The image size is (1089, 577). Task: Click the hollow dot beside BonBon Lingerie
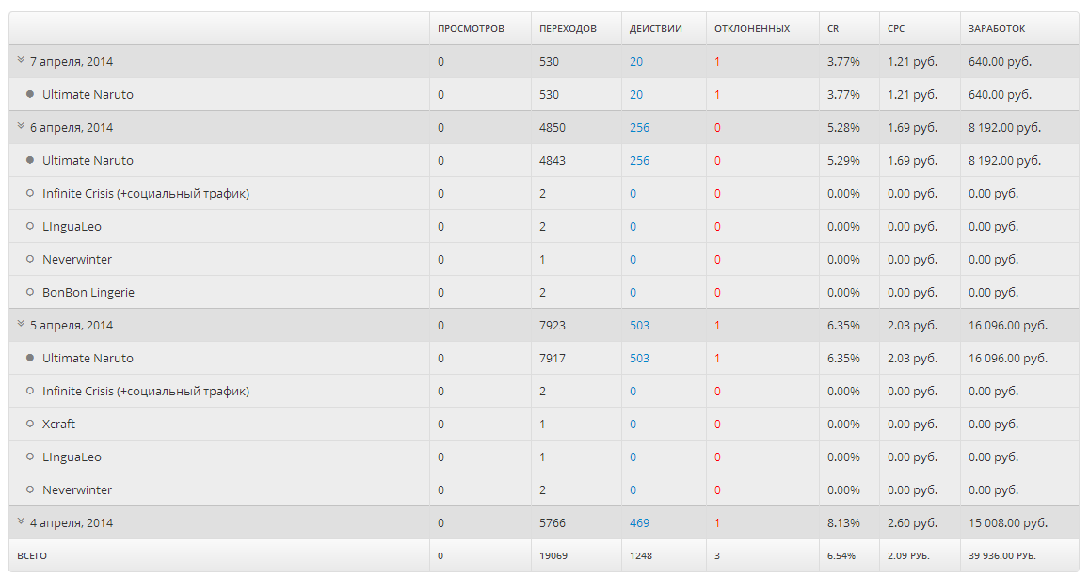30,292
